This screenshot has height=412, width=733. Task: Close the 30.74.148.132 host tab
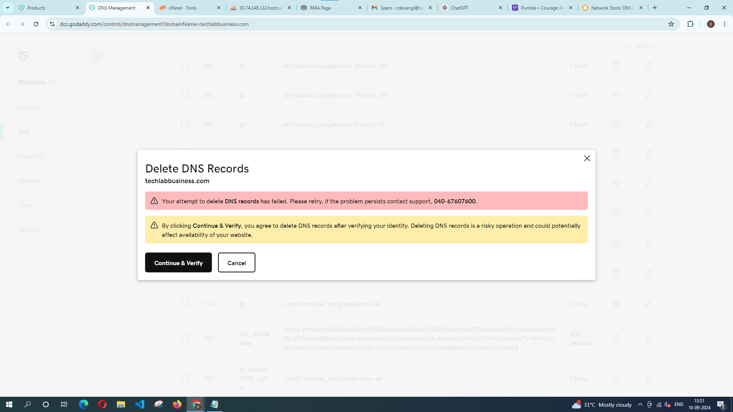289,8
